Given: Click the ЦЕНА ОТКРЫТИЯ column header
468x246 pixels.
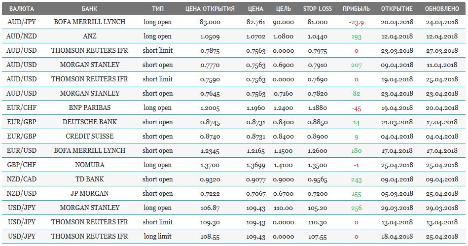Looking at the screenshot, I should pyautogui.click(x=210, y=9).
